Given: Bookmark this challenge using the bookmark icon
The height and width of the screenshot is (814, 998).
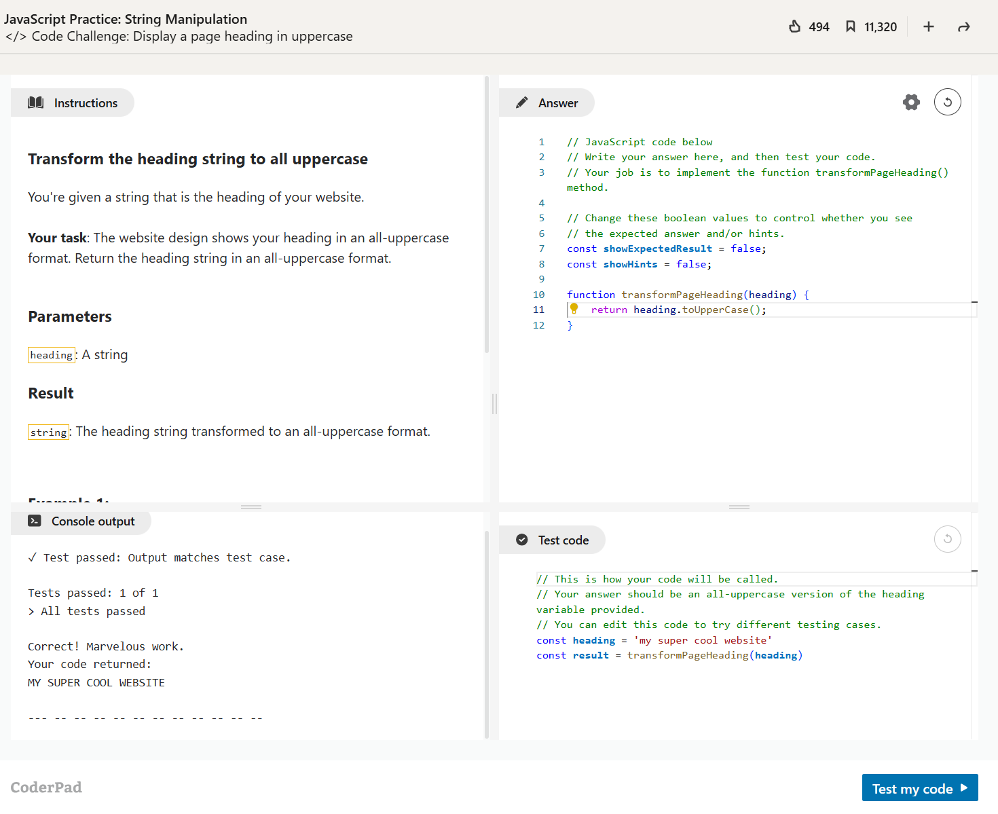Looking at the screenshot, I should click(x=850, y=26).
